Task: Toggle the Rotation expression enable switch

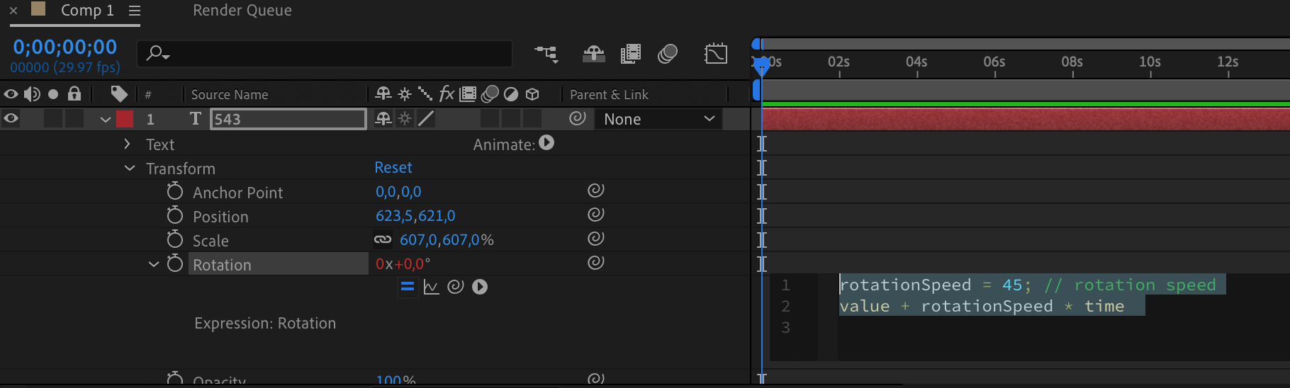Action: 407,287
